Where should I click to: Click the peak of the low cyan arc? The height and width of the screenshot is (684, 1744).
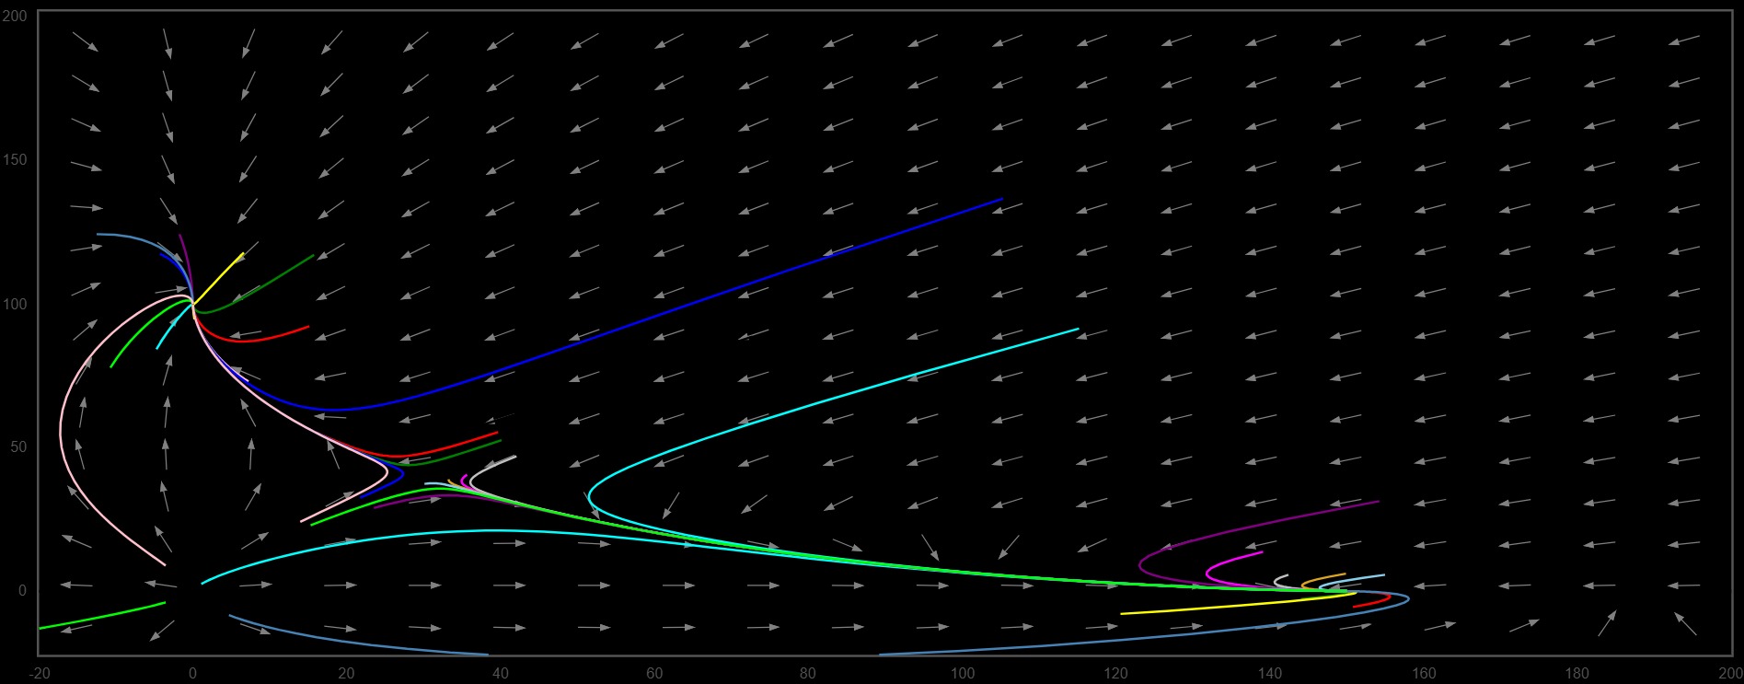coord(497,530)
